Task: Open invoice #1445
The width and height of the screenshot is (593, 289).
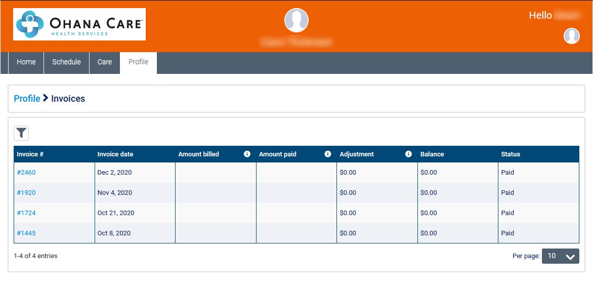Action: (x=26, y=233)
